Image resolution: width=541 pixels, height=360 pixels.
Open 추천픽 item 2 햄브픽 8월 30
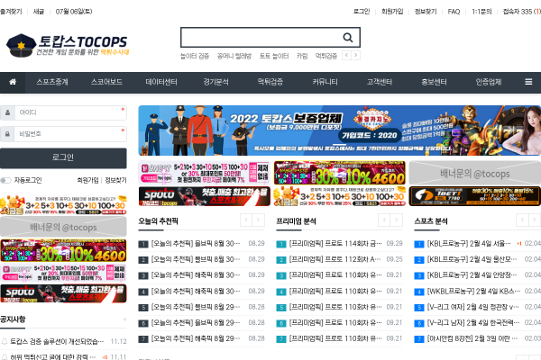[196, 259]
